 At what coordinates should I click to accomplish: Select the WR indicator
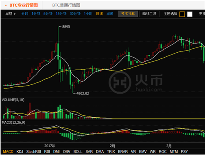click(x=153, y=152)
